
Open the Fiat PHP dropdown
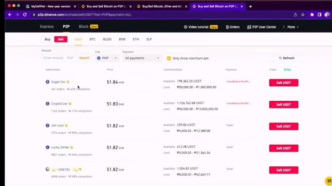click(107, 58)
